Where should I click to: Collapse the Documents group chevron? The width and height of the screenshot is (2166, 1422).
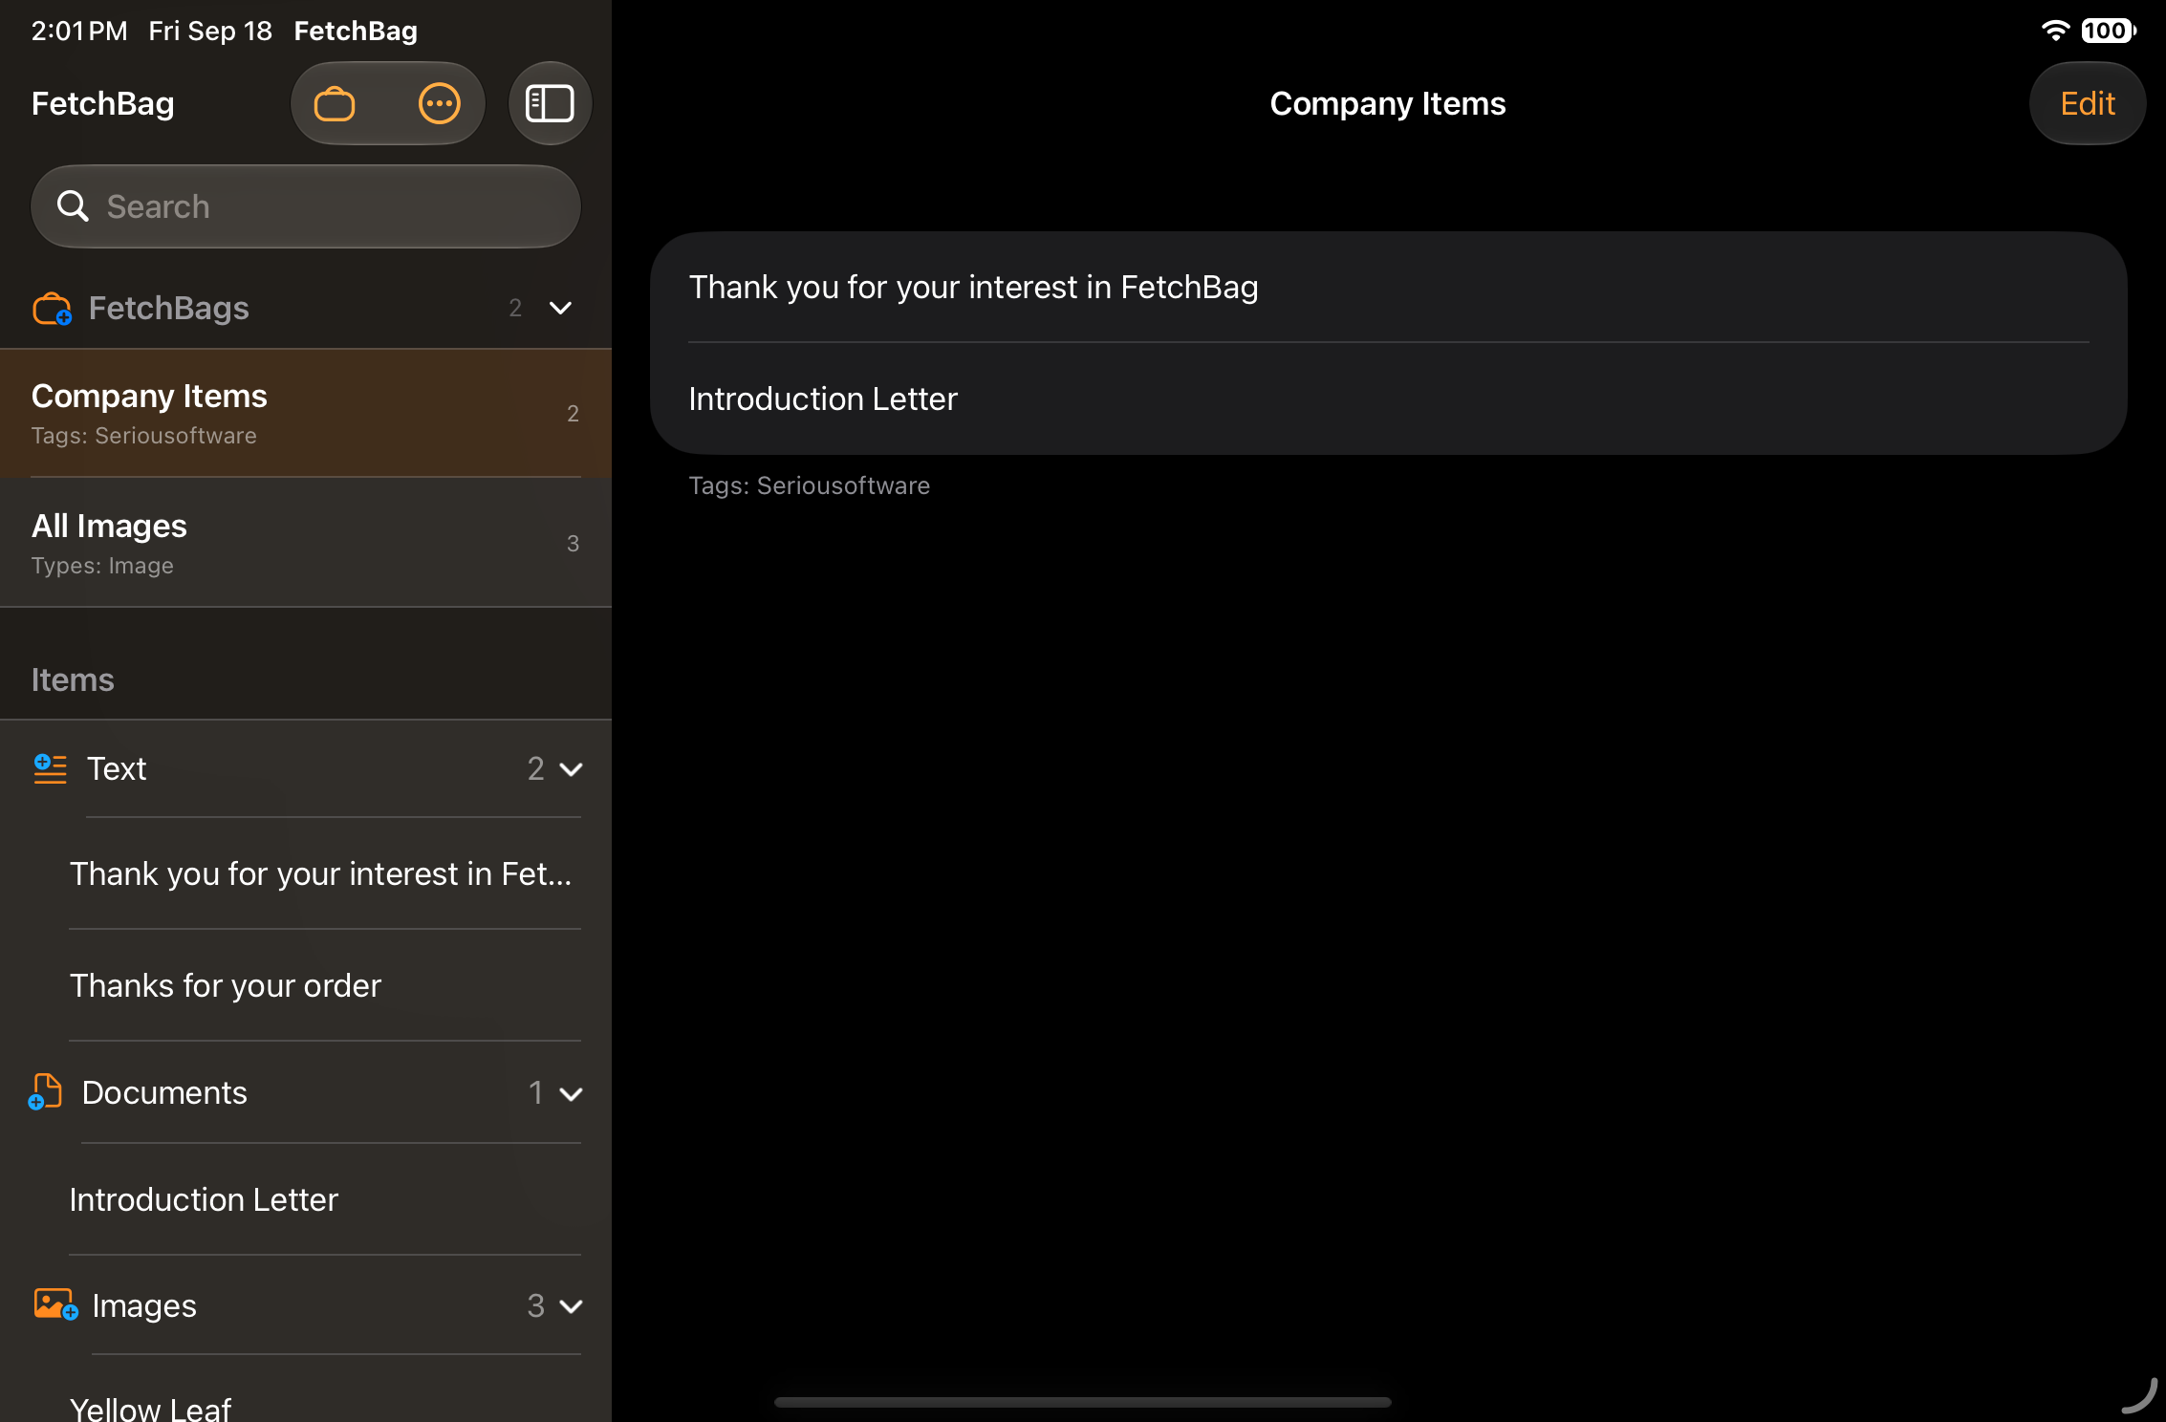pyautogui.click(x=571, y=1093)
